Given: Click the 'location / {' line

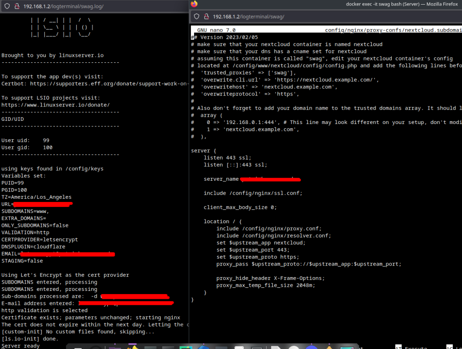Looking at the screenshot, I should point(223,221).
